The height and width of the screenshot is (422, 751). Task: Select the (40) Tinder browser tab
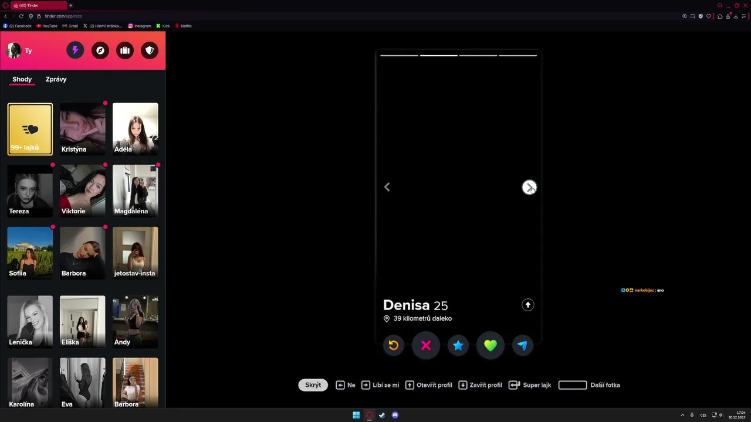[39, 5]
